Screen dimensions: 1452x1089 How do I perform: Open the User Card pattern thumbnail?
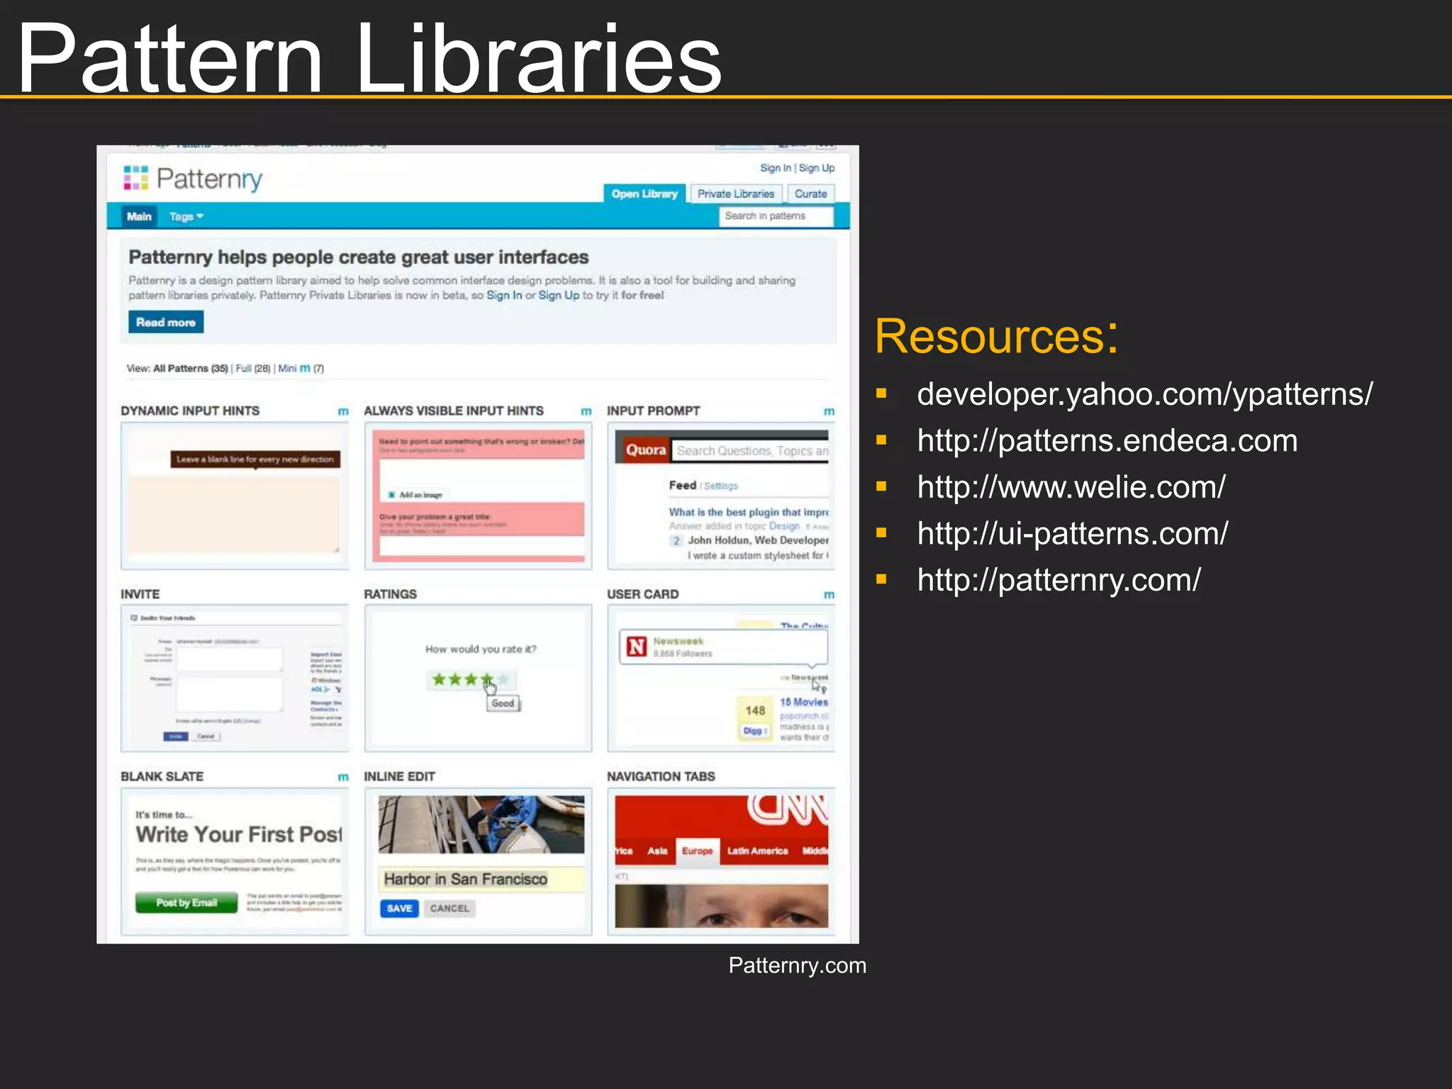(x=721, y=678)
